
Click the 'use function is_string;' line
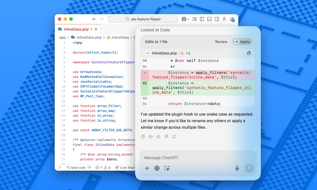click(x=94, y=121)
